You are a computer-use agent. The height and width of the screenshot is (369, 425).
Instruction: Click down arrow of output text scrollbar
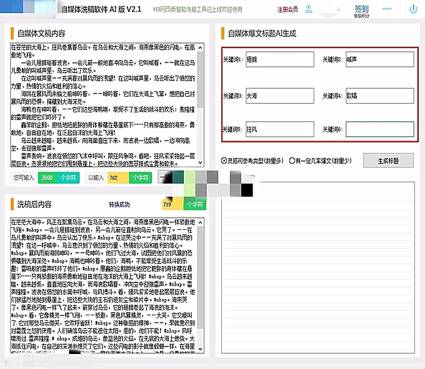coord(200,348)
